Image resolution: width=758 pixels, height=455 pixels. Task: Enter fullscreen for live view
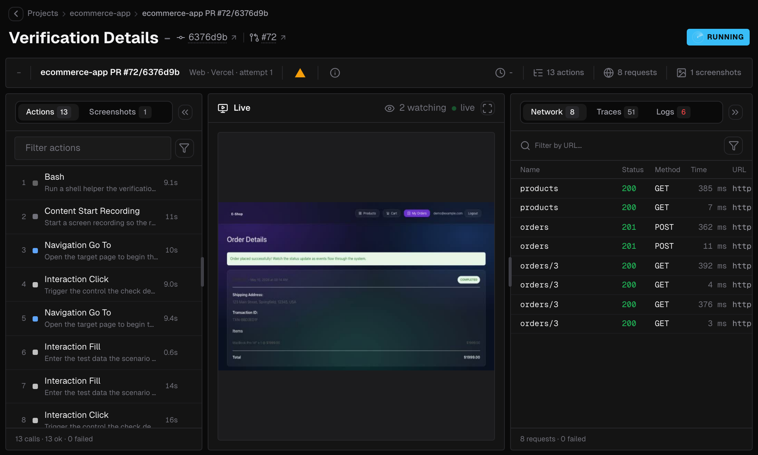tap(487, 108)
